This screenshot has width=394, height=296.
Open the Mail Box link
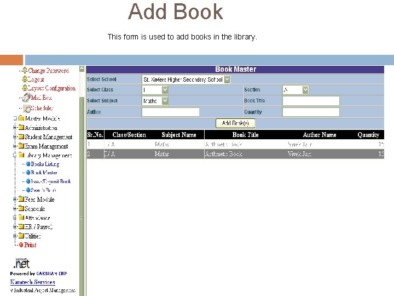pyautogui.click(x=42, y=98)
